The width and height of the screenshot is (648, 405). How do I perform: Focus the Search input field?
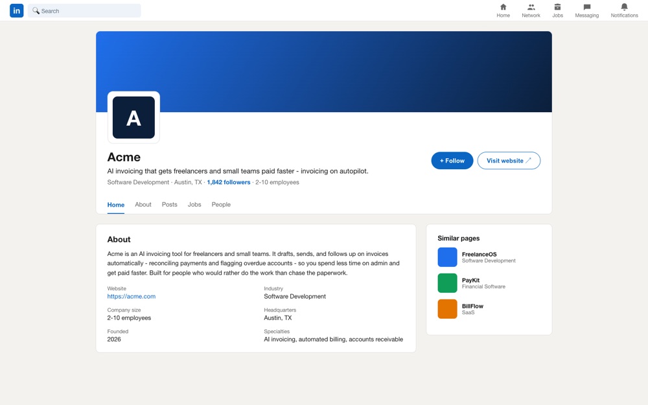pos(84,11)
